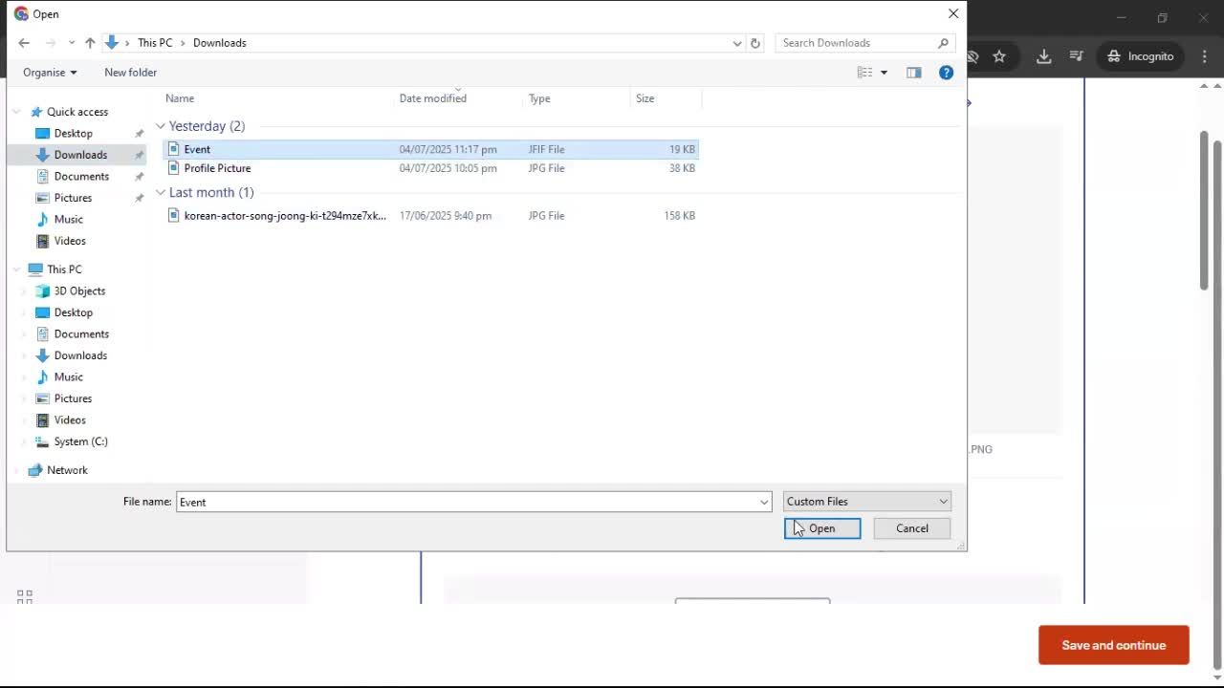Open the view options dropdown arrow
This screenshot has width=1224, height=688.
point(884,73)
